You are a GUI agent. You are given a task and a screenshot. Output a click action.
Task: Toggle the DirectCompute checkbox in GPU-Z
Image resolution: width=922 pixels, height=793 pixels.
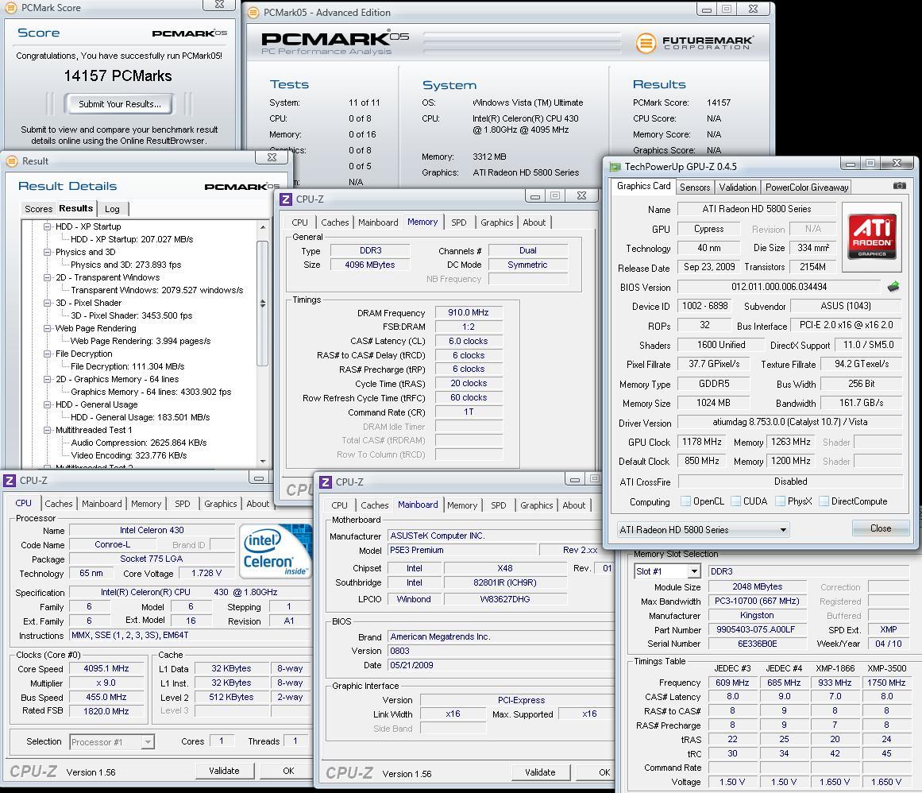pyautogui.click(x=824, y=501)
